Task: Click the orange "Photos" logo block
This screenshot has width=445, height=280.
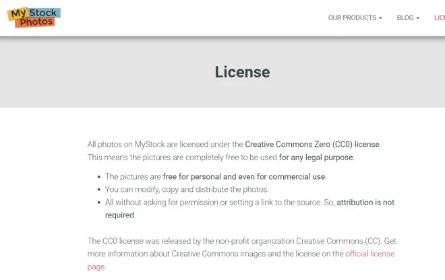Action: 36,22
